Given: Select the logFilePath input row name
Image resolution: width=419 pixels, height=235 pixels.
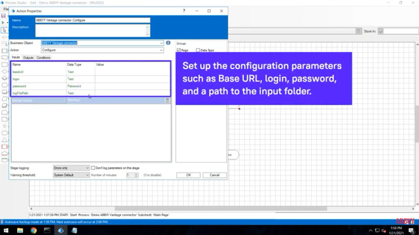Looking at the screenshot, I should 21,93.
